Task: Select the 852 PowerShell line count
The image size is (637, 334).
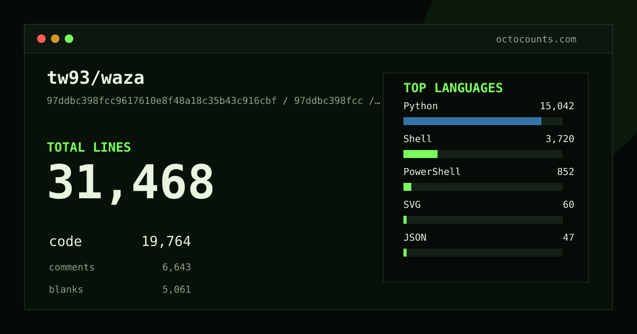Action: click(565, 172)
